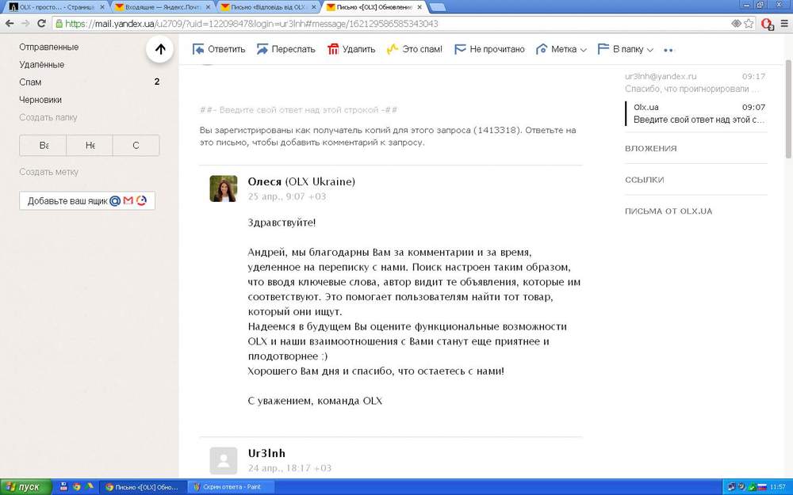
Task: Open the Черновики folder
Action: point(40,100)
